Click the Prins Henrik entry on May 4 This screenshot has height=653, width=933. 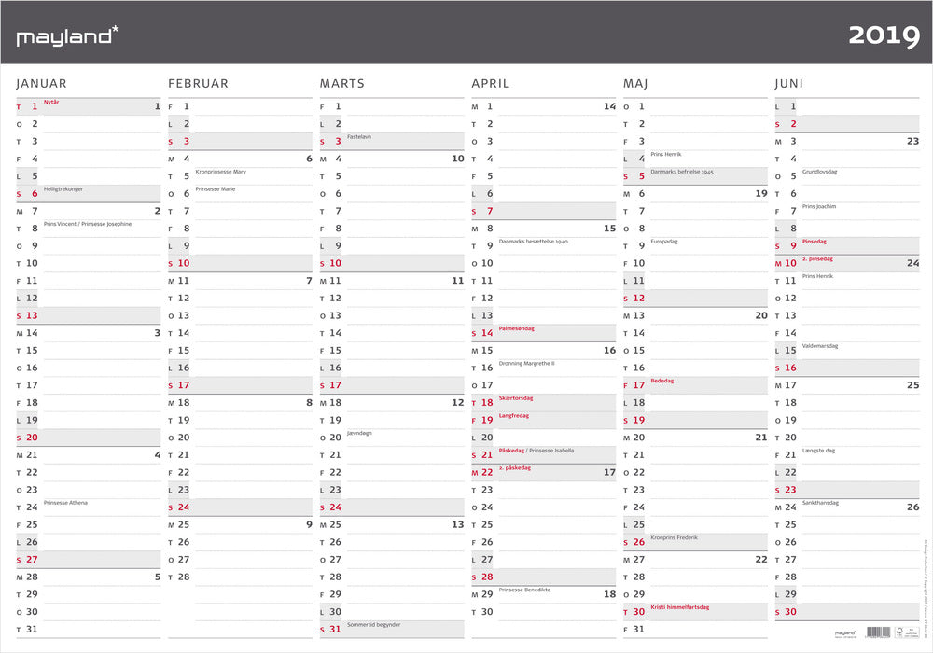666,155
